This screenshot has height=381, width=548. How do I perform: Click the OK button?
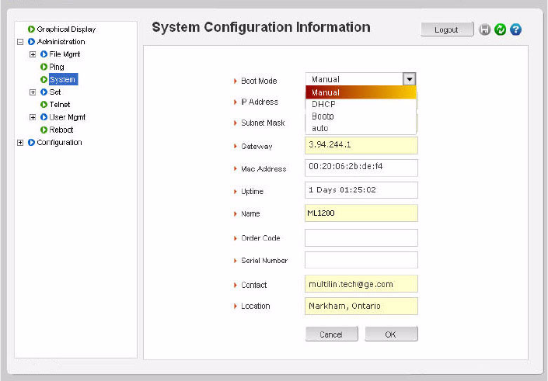tap(391, 334)
